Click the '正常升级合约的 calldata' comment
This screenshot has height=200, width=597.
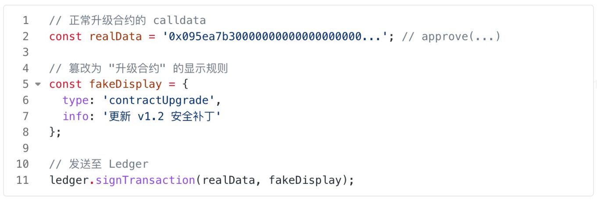point(128,20)
